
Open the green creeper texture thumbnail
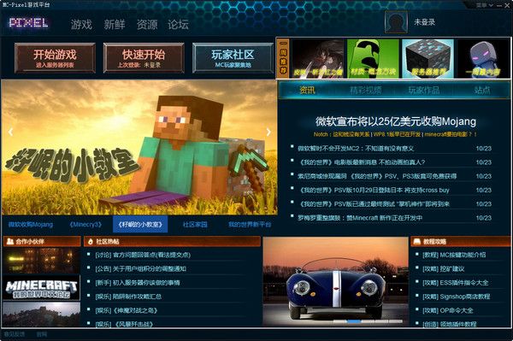click(x=373, y=58)
